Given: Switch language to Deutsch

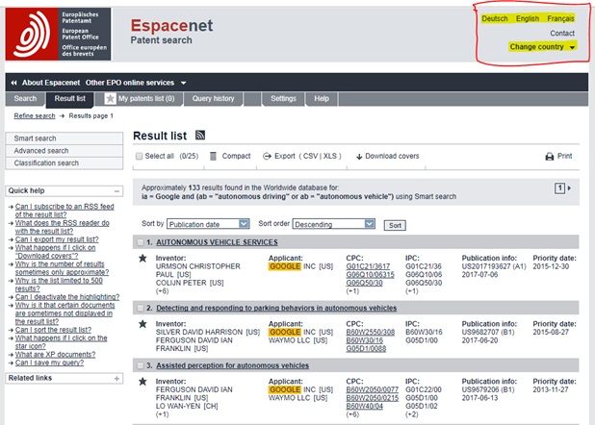Looking at the screenshot, I should click(x=495, y=18).
